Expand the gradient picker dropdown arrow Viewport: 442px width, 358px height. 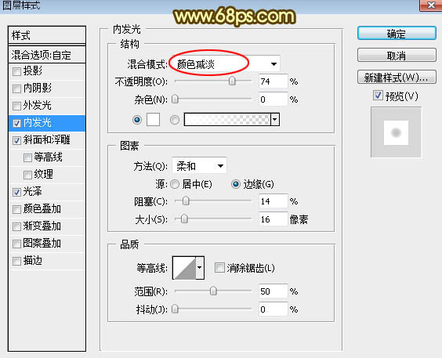[x=275, y=120]
